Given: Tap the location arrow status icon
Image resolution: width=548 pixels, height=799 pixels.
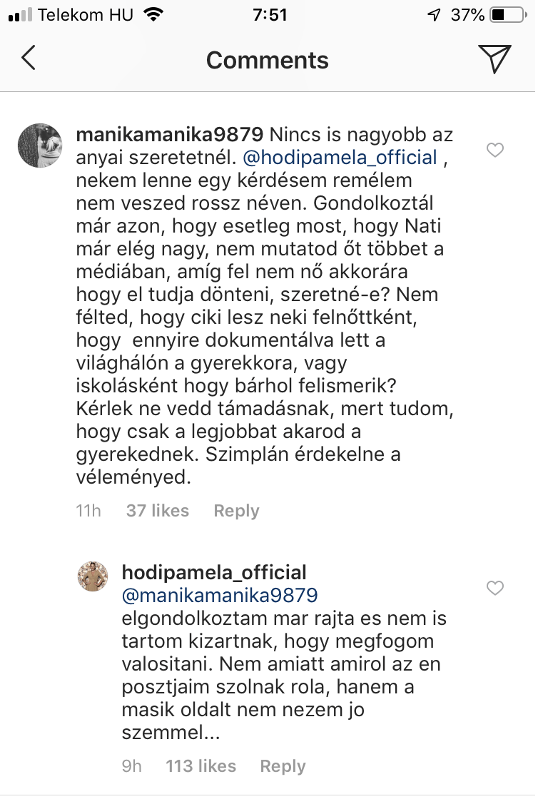Looking at the screenshot, I should 434,14.
